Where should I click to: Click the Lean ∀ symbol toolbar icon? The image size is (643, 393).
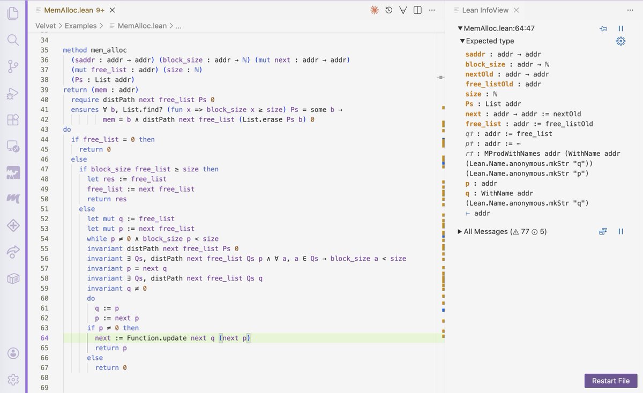coord(403,10)
